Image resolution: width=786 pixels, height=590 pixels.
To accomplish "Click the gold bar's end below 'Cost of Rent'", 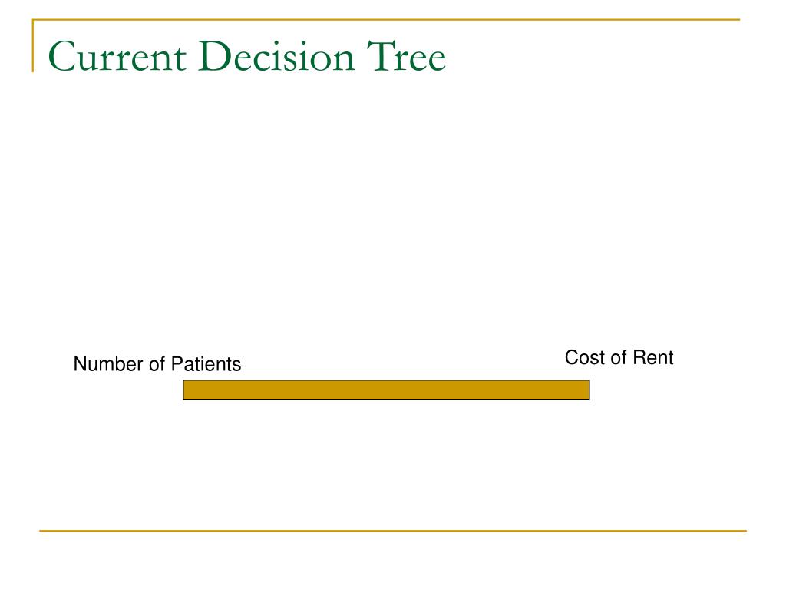I will click(586, 389).
